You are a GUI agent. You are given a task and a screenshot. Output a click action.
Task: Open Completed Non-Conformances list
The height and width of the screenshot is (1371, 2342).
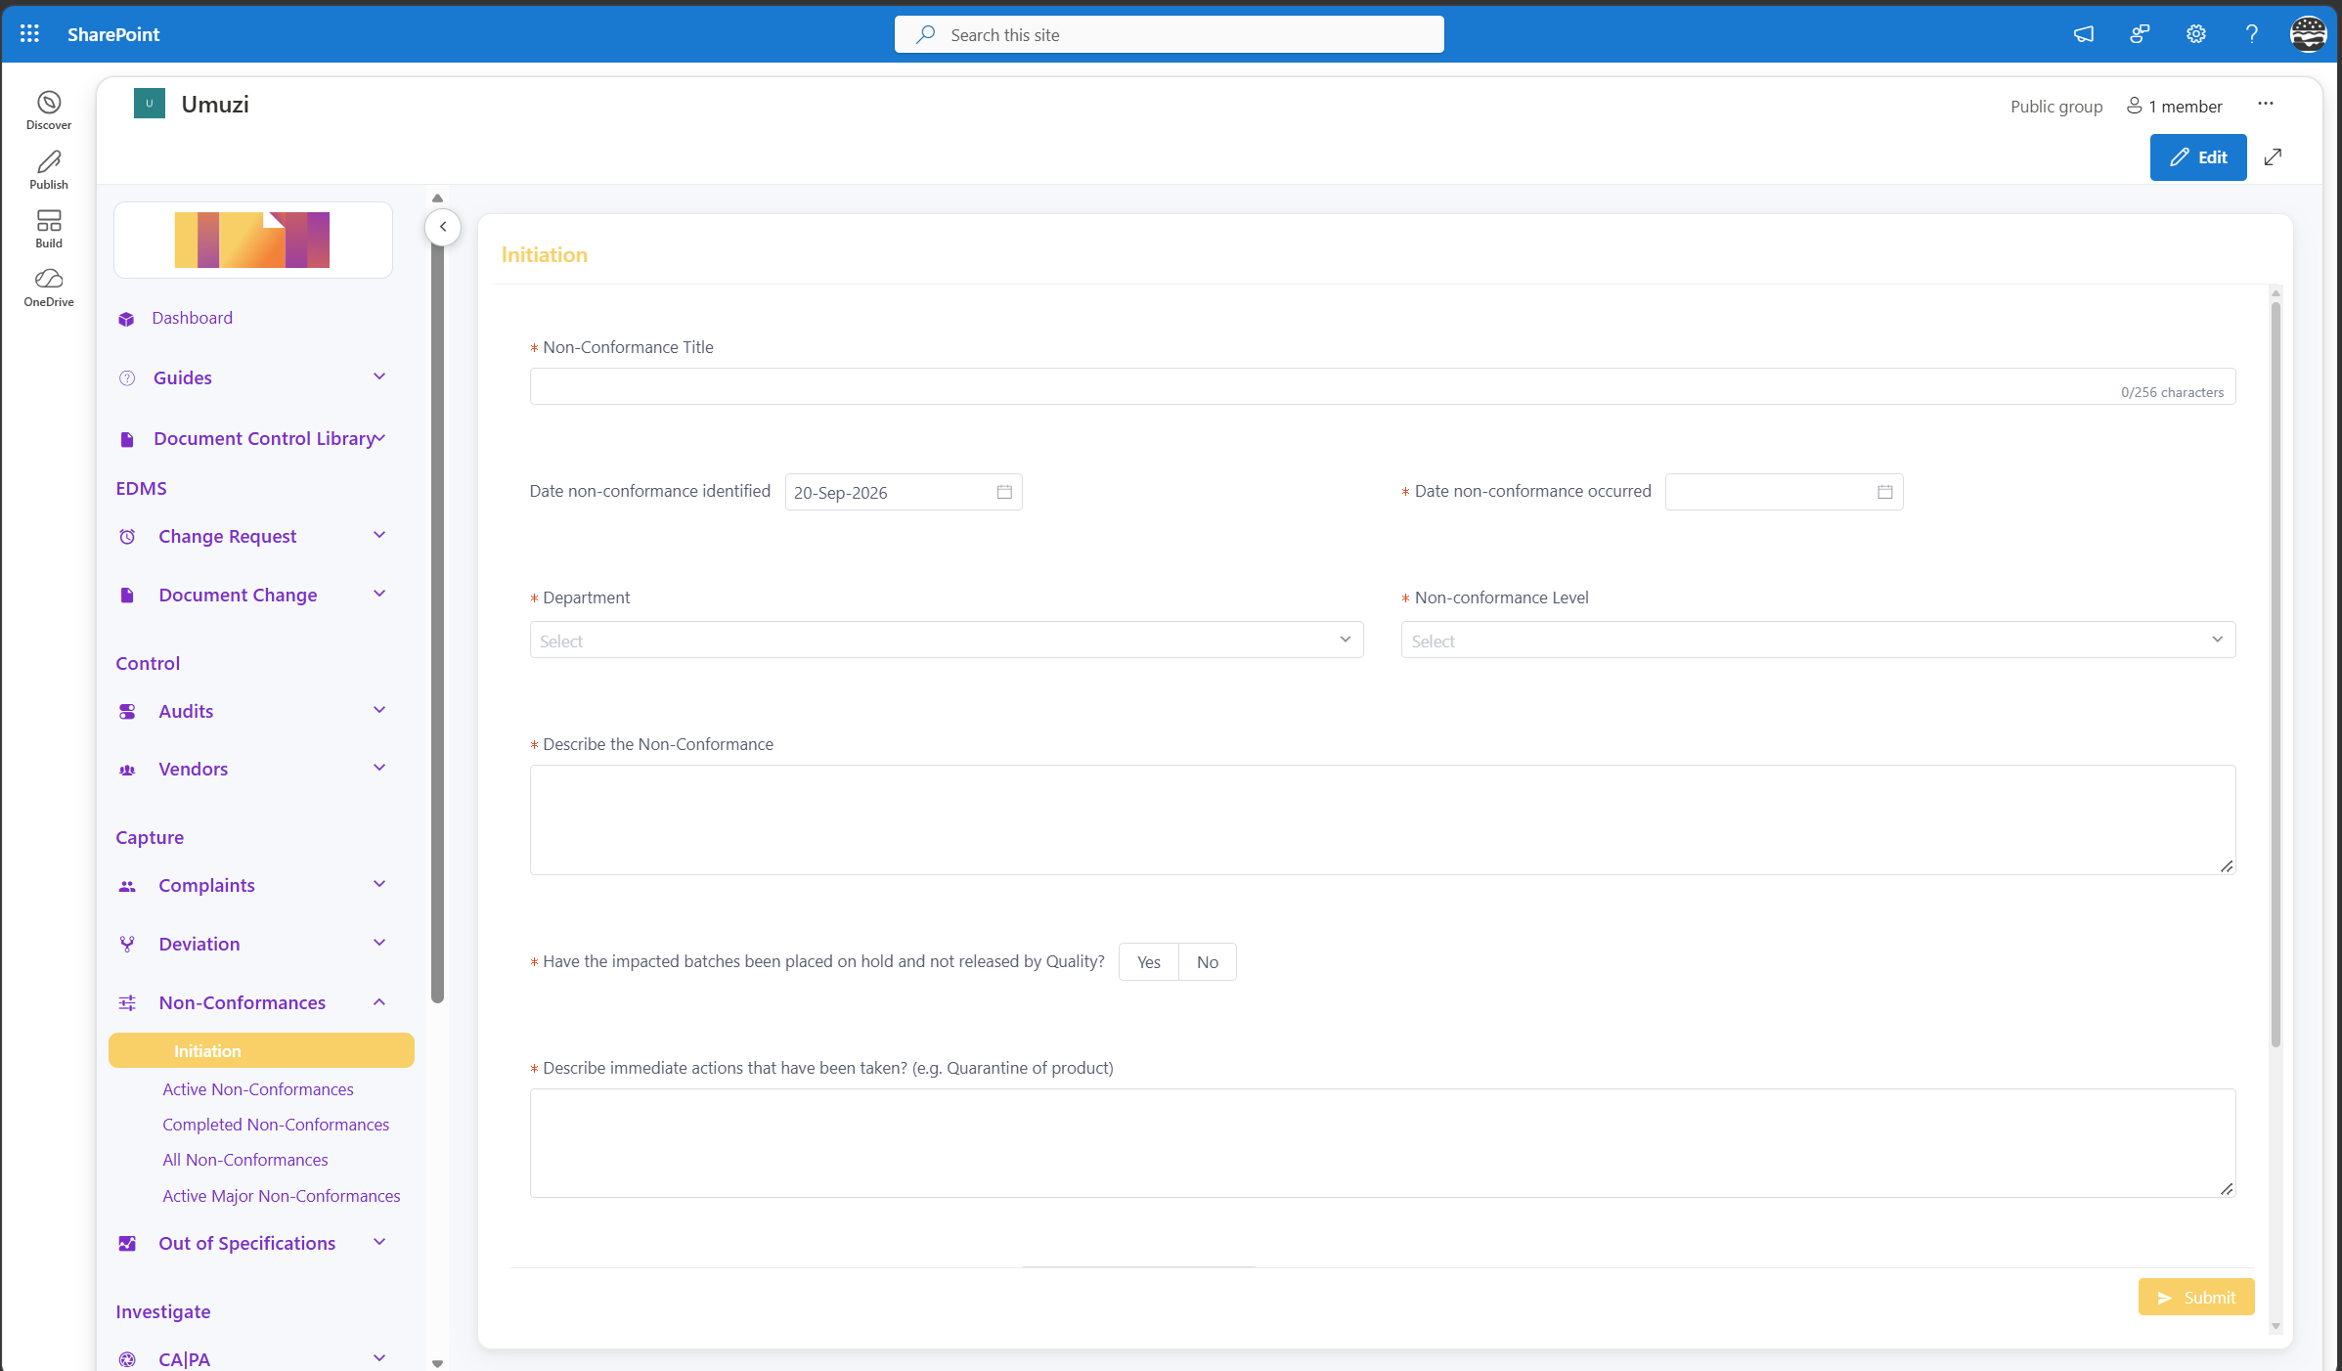tap(276, 1125)
